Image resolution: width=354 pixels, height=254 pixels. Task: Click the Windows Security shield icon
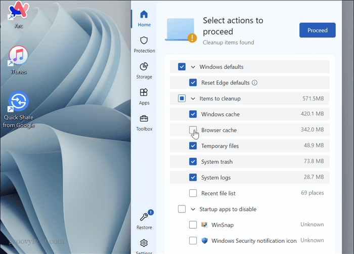click(204, 241)
